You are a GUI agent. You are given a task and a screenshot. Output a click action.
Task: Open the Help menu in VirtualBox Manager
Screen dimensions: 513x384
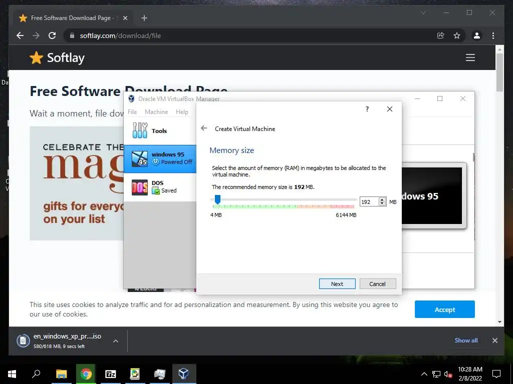182,111
